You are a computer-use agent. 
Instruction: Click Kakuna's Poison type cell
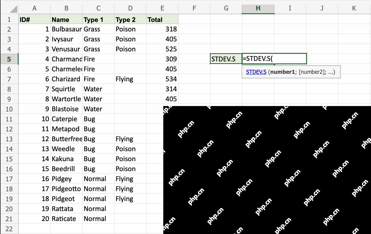(x=130, y=159)
